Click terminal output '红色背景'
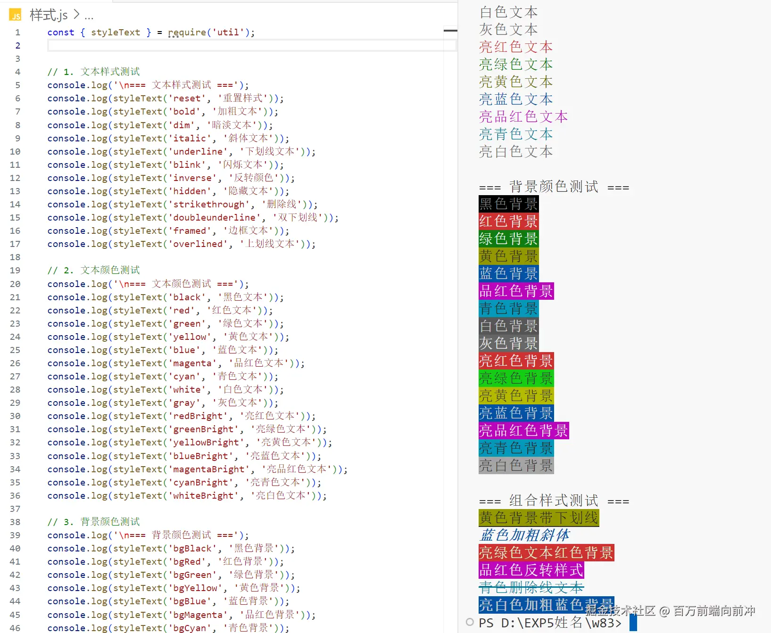The image size is (771, 633). pyautogui.click(x=508, y=222)
